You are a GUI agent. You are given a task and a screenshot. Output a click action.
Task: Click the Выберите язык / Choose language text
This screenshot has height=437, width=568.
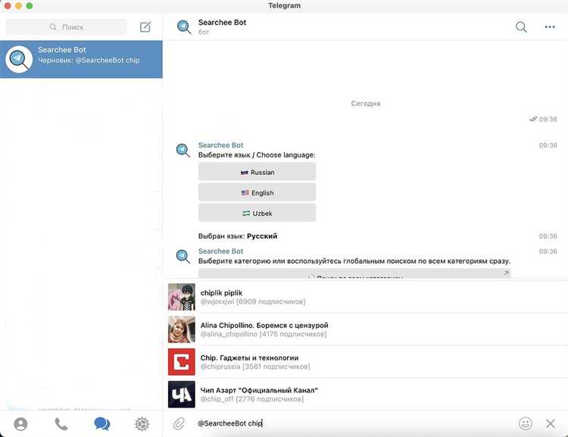pyautogui.click(x=257, y=155)
